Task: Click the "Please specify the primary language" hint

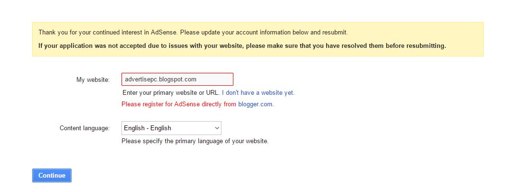Action: (195, 141)
